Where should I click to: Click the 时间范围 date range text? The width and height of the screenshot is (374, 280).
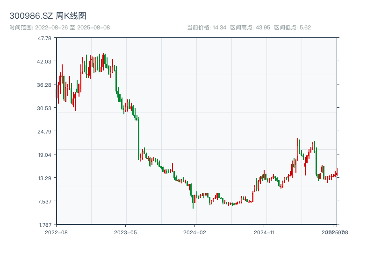point(59,28)
